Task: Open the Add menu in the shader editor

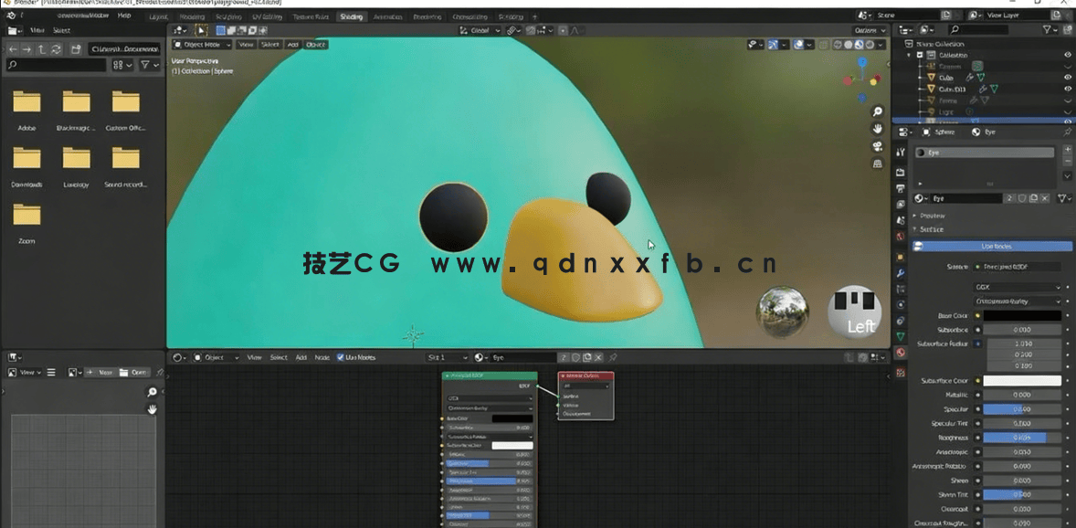Action: [x=301, y=356]
